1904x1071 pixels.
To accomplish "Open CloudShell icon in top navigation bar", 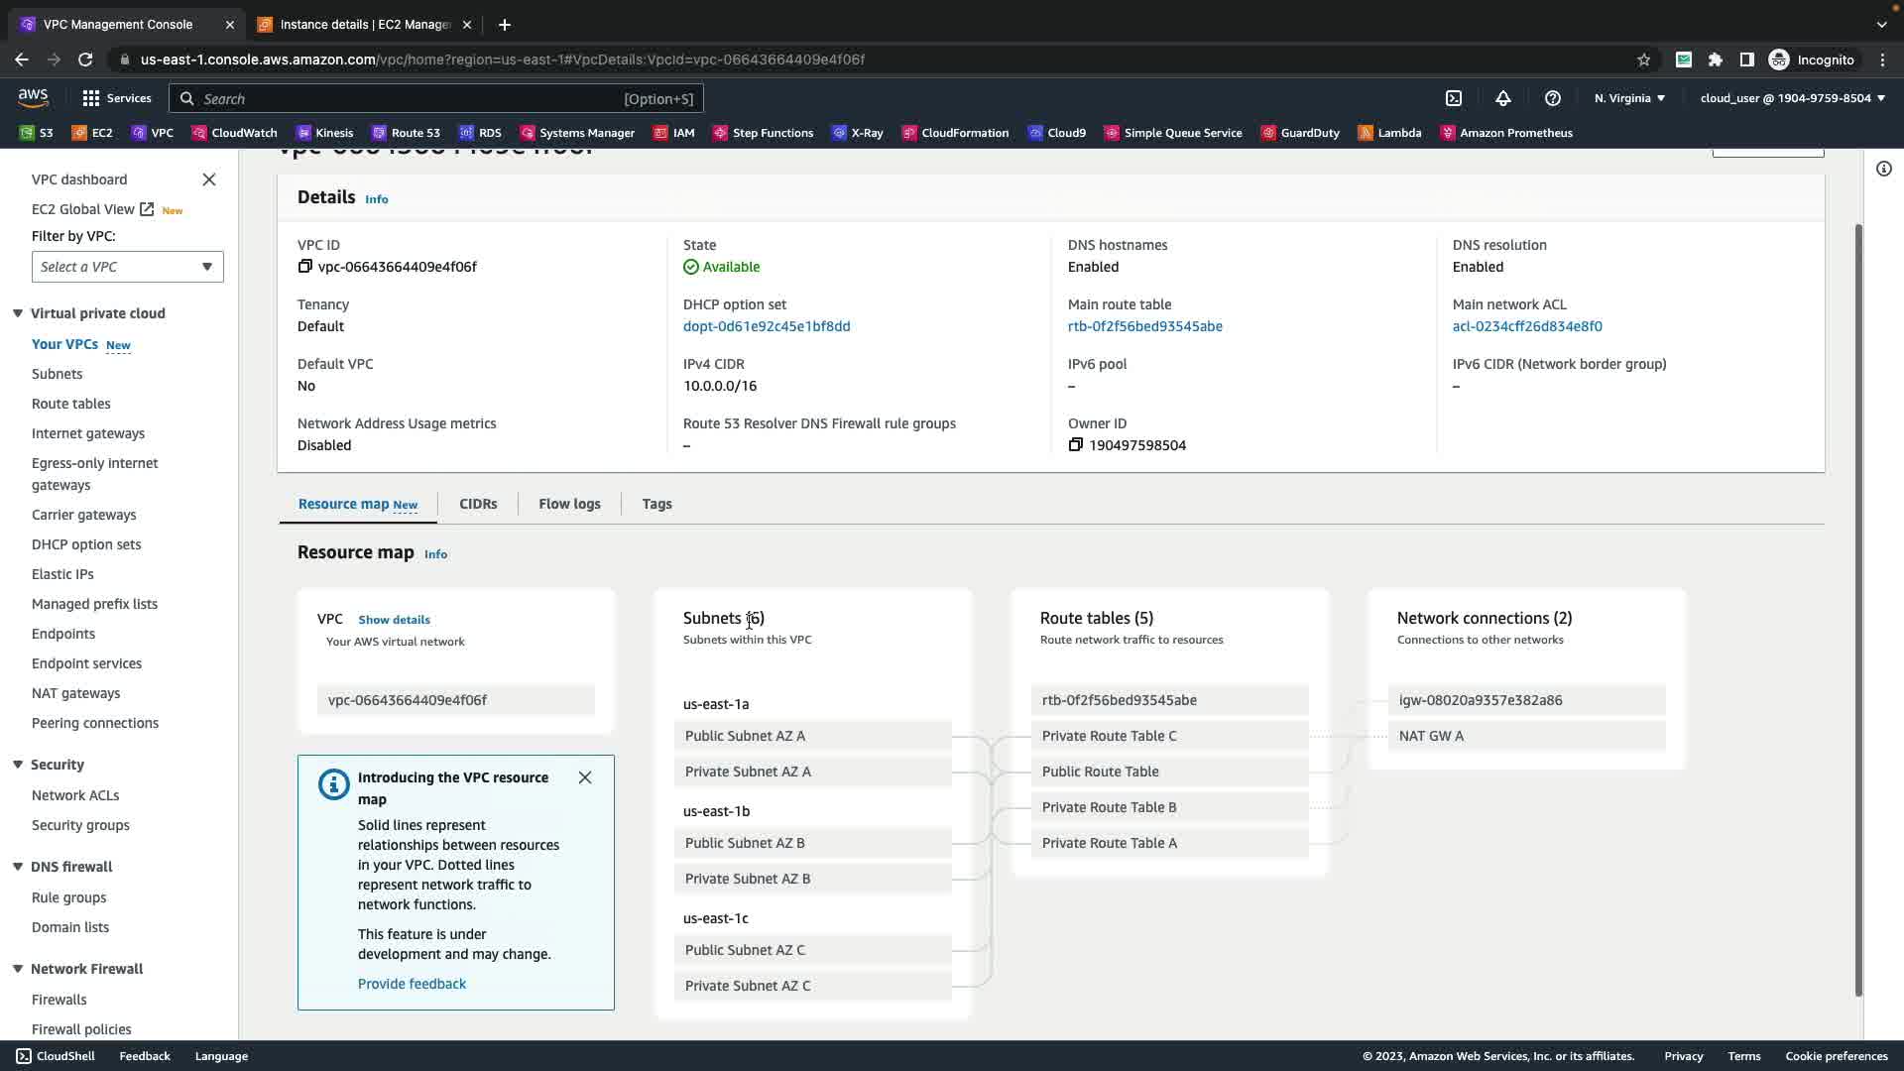I will 1454,98.
